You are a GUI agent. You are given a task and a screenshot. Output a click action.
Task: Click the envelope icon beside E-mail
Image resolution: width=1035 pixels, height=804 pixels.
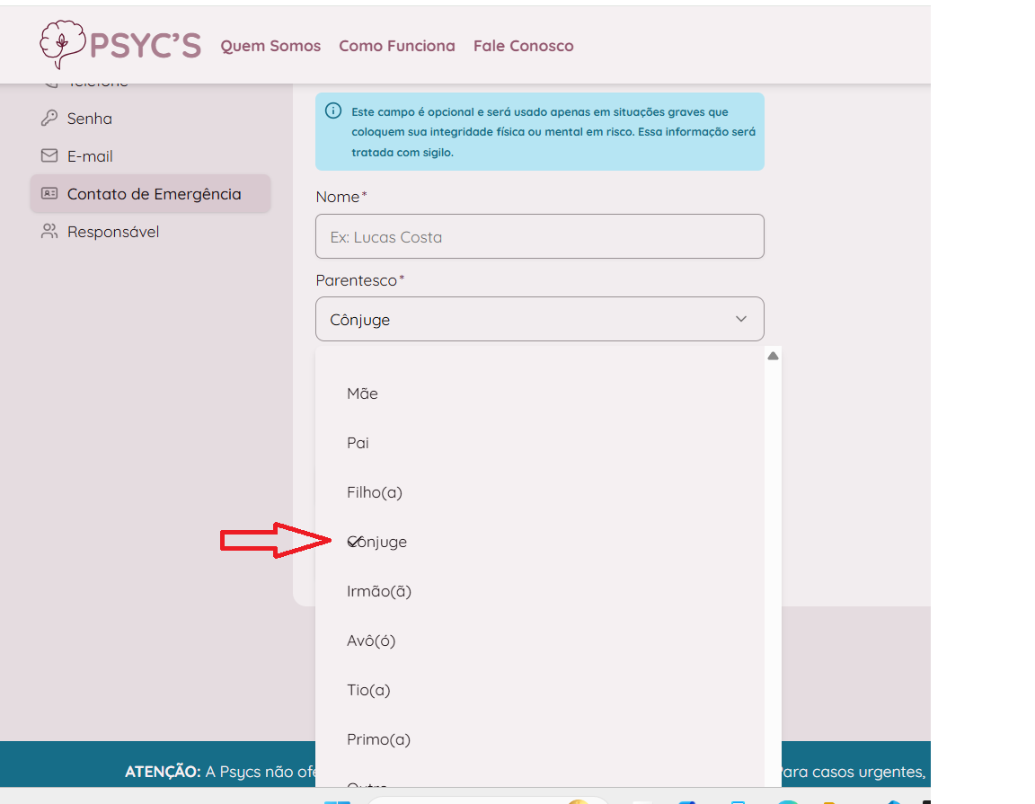click(49, 156)
